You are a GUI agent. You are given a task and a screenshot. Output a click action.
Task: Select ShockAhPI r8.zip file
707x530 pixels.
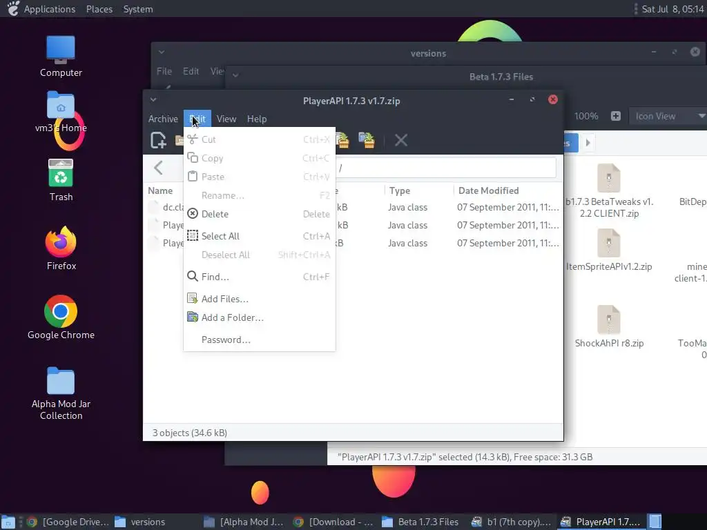(x=609, y=326)
